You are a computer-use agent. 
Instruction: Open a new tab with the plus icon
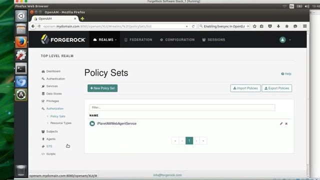(82, 19)
